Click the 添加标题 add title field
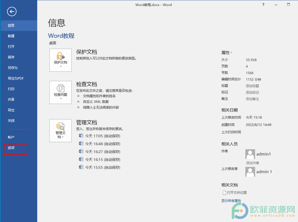 coord(252,86)
